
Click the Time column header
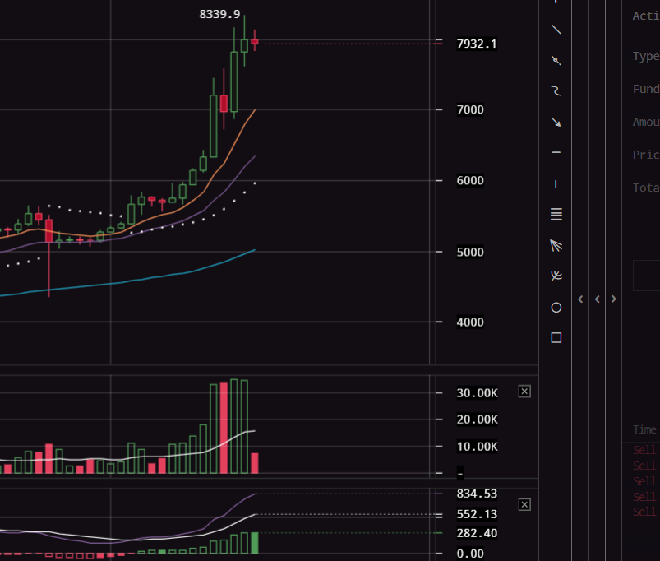pos(644,429)
